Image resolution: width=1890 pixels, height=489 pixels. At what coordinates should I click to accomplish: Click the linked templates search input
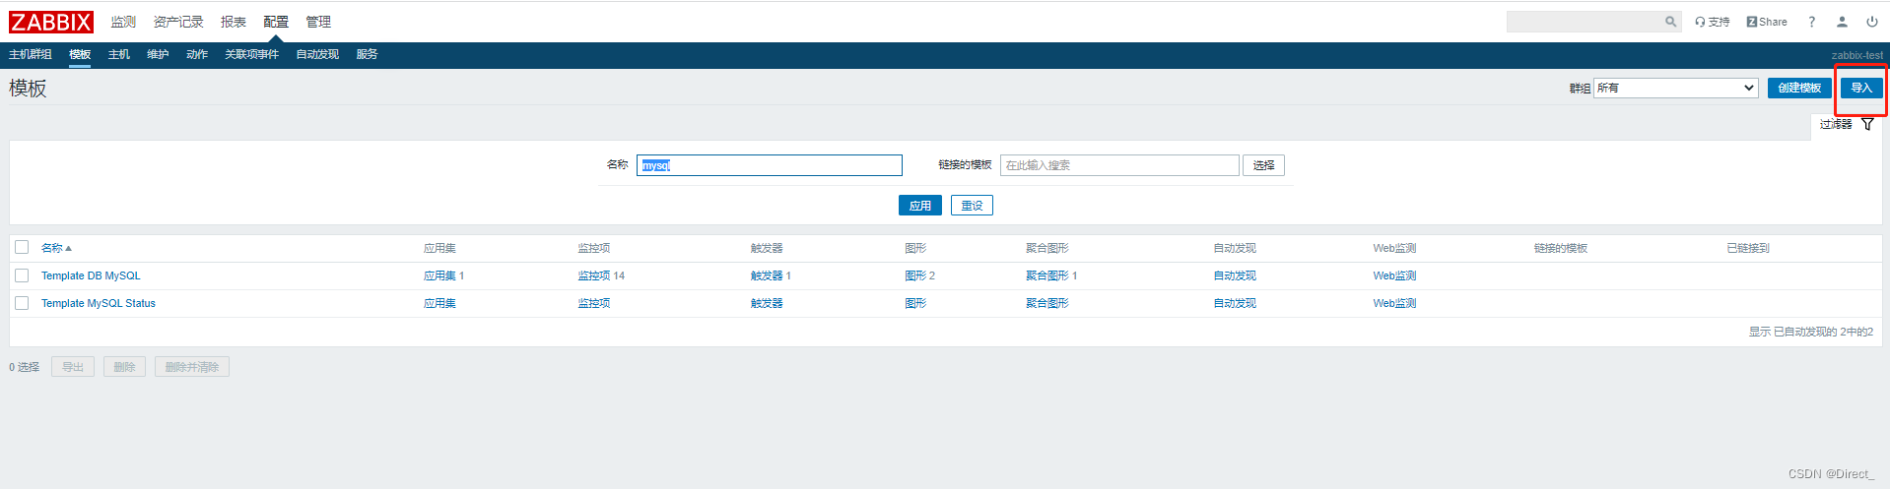click(x=1119, y=165)
